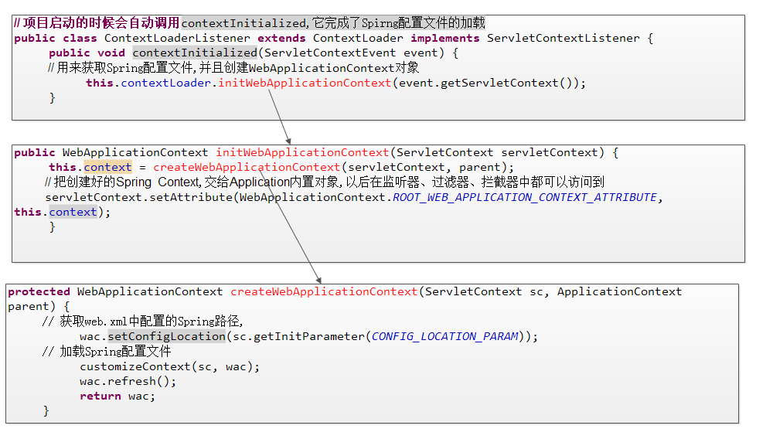The image size is (773, 439).
Task: Click 'wac.refresh();' statement
Action: pyautogui.click(x=128, y=381)
